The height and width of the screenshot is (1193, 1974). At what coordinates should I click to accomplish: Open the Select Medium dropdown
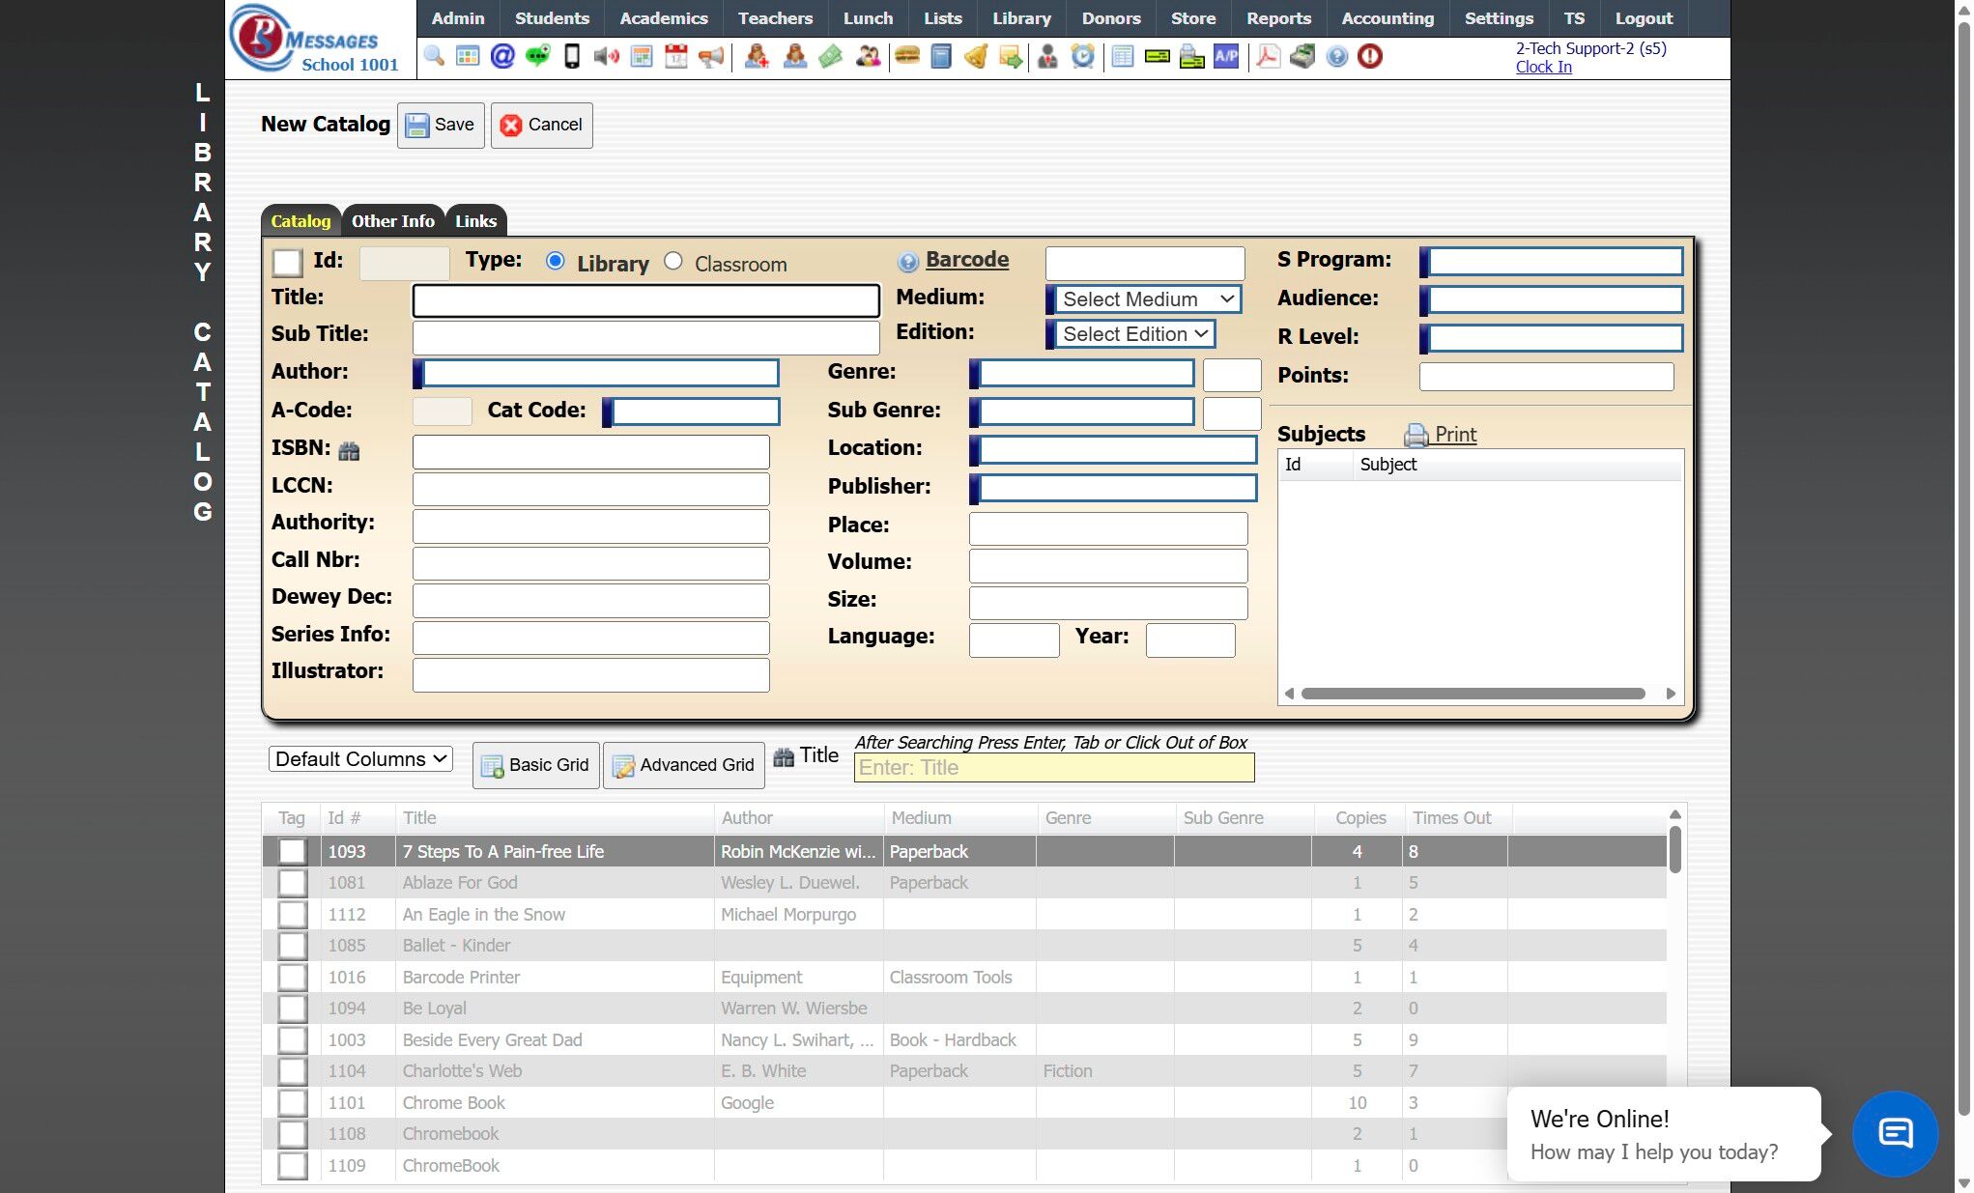coord(1147,299)
